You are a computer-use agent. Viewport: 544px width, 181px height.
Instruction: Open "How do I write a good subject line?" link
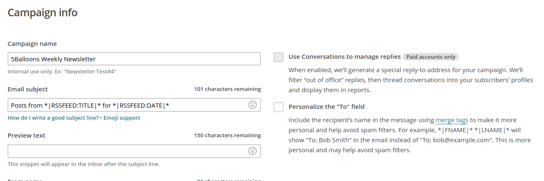pyautogui.click(x=53, y=118)
